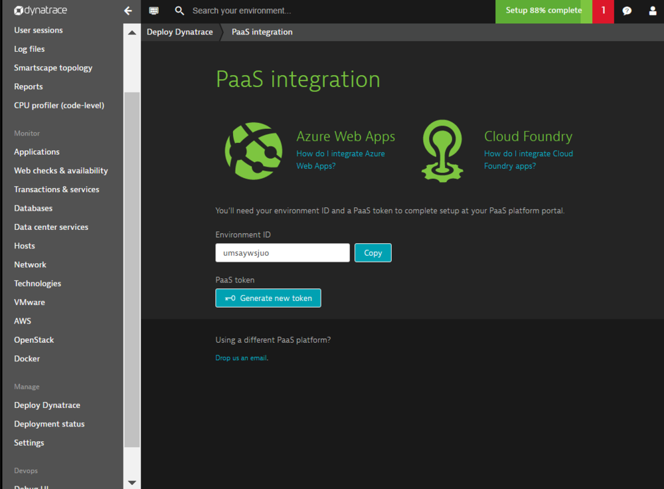Open Reports in the sidebar

point(29,86)
